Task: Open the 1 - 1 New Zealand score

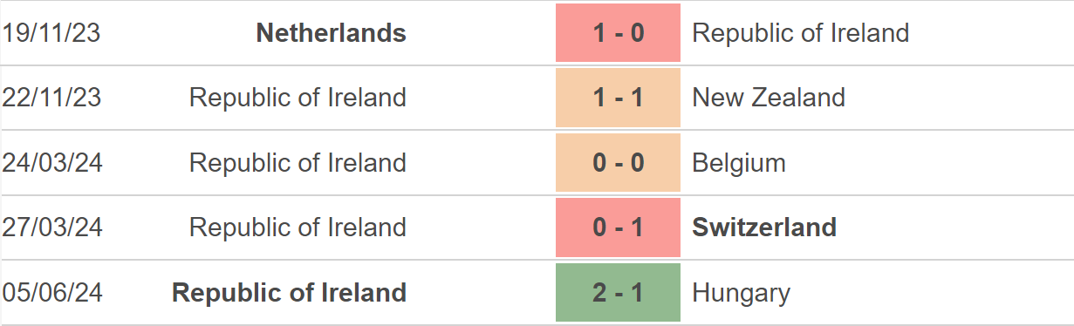Action: (618, 97)
